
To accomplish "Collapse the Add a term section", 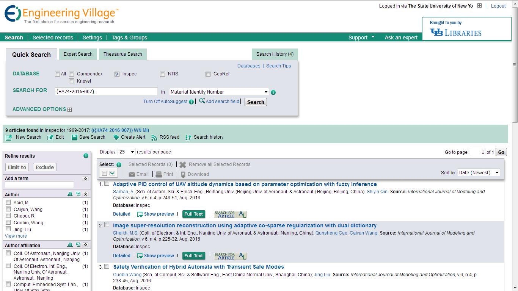I will (x=86, y=179).
